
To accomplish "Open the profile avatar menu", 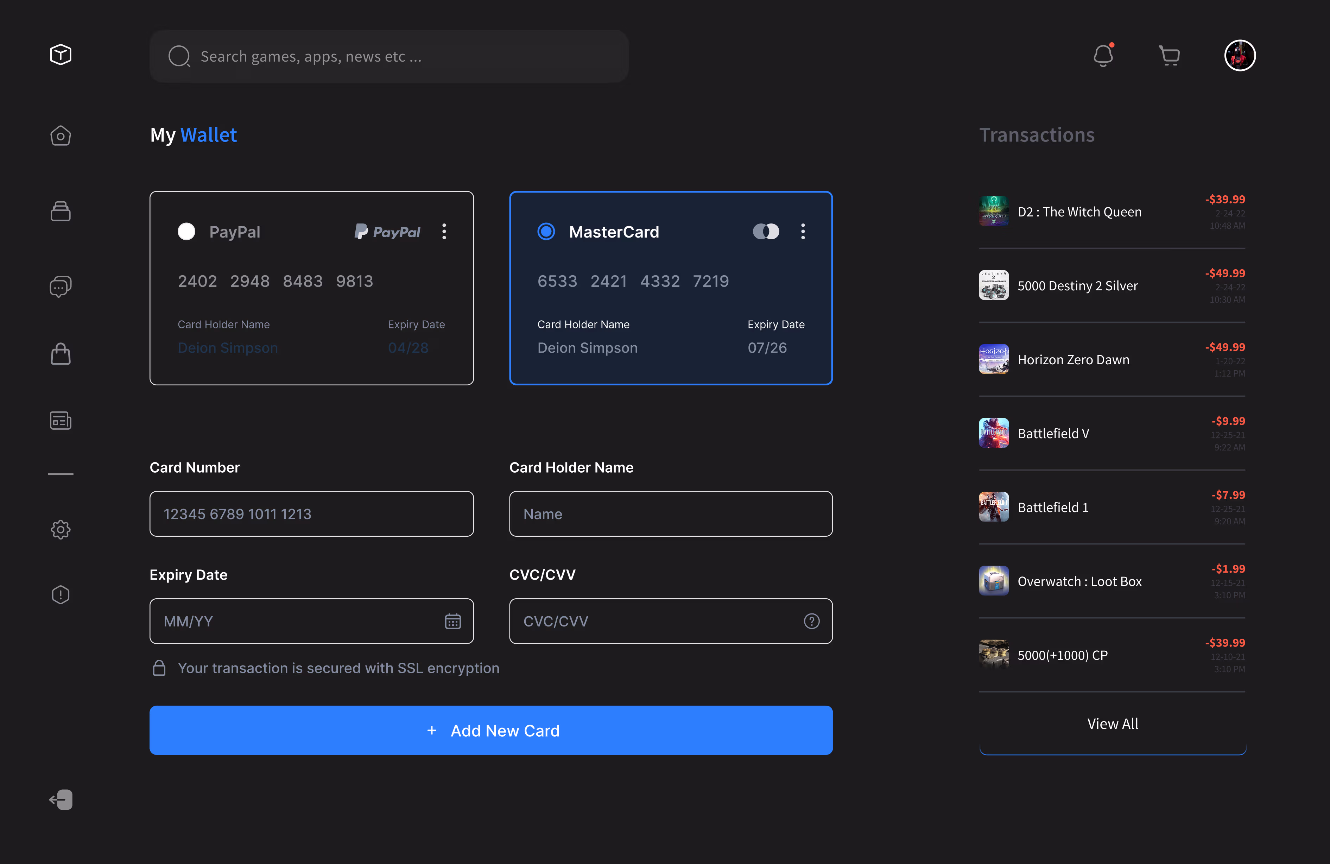I will (1240, 55).
